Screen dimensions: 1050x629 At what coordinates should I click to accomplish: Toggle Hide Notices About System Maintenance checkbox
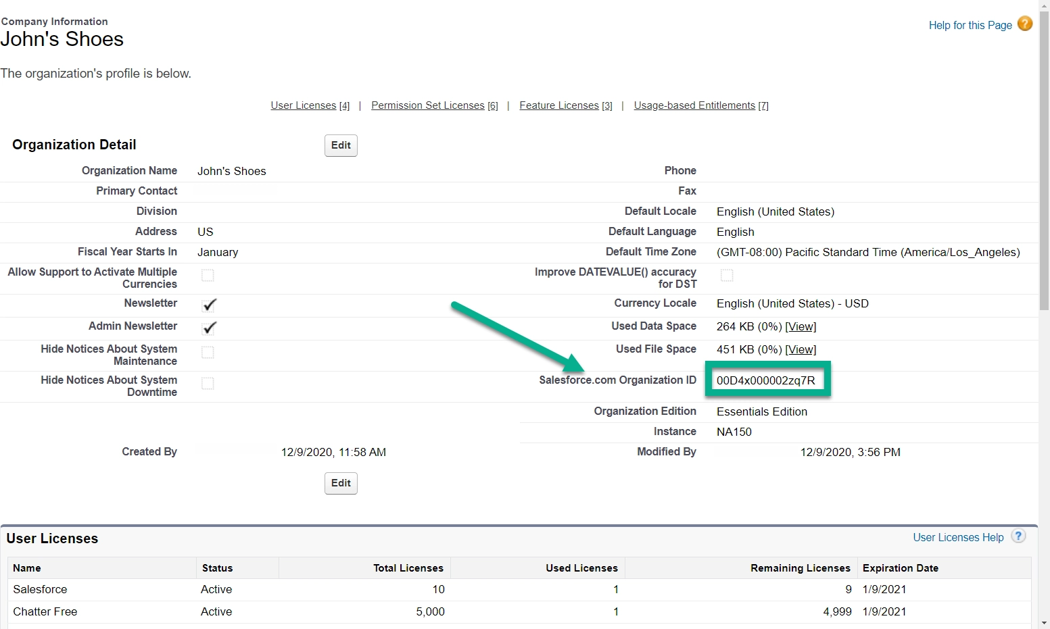(x=208, y=352)
